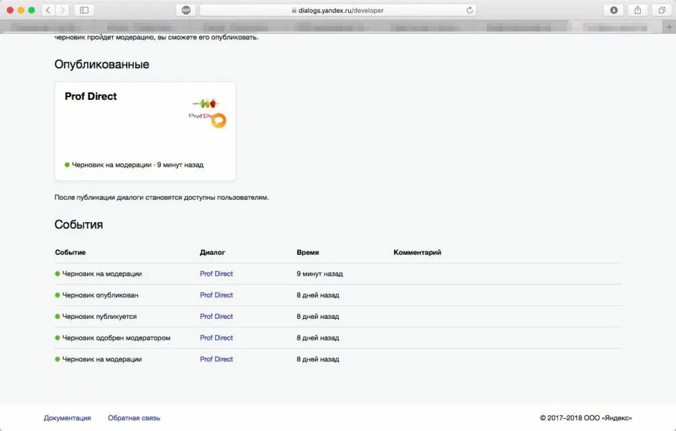The image size is (676, 431).
Task: Open the Обратная связь footer link
Action: tap(134, 417)
